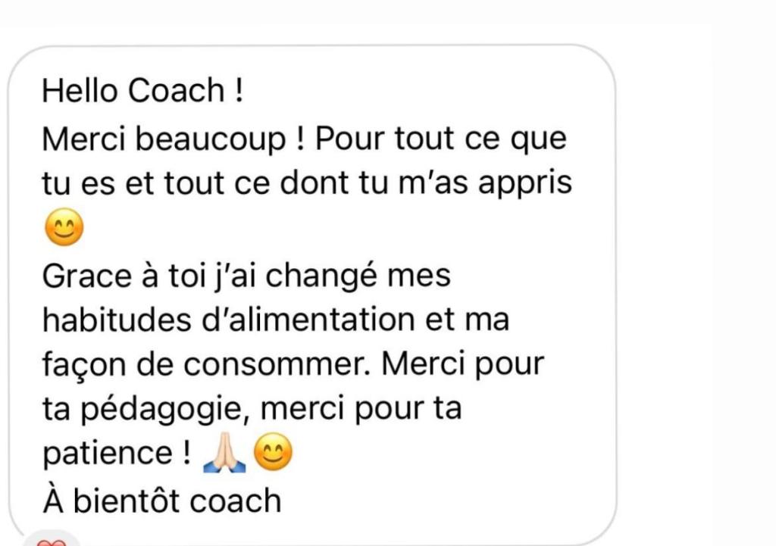
Task: Click the phrase "j'ai changé mes"
Action: [x=333, y=276]
